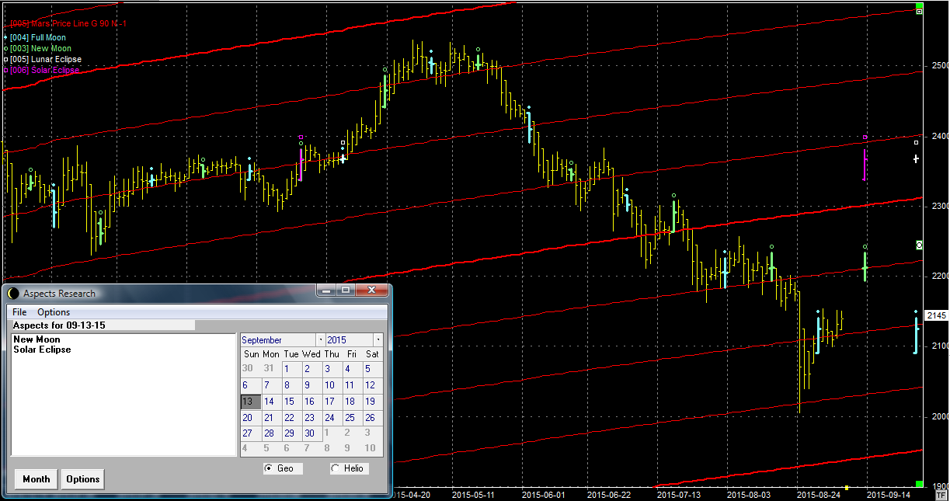
Task: Open the File menu
Action: 19,312
